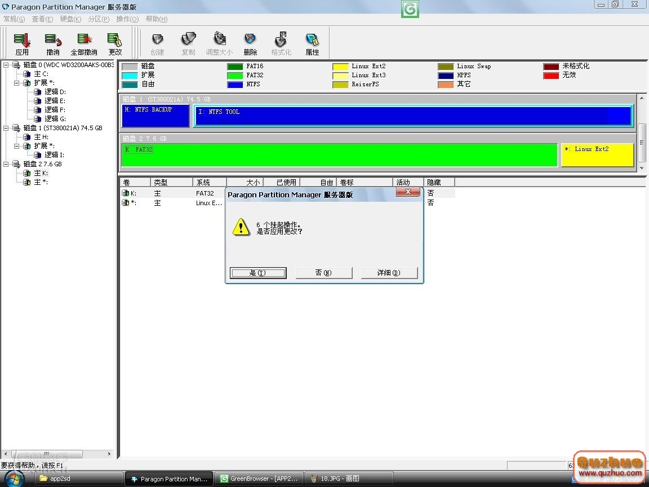Select the K: FAT32 green partition block
Image resolution: width=649 pixels, height=487 pixels.
coord(339,156)
